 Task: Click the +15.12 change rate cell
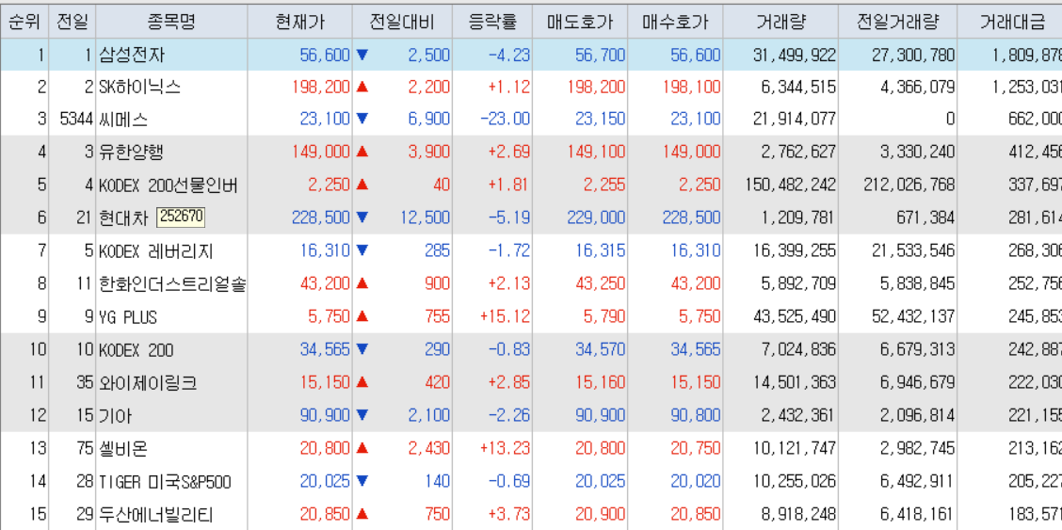505,317
